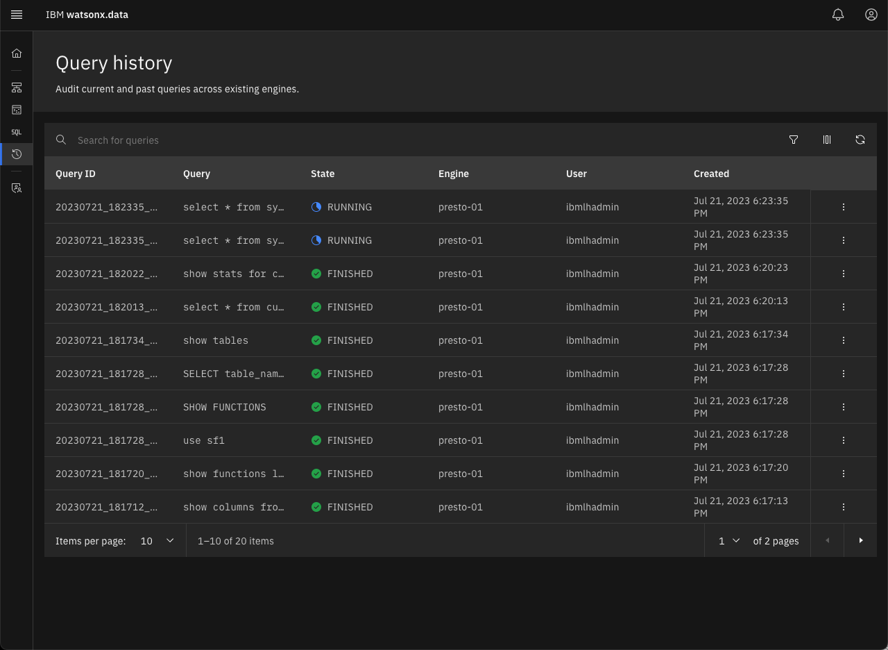Refresh the query history table

click(x=860, y=140)
